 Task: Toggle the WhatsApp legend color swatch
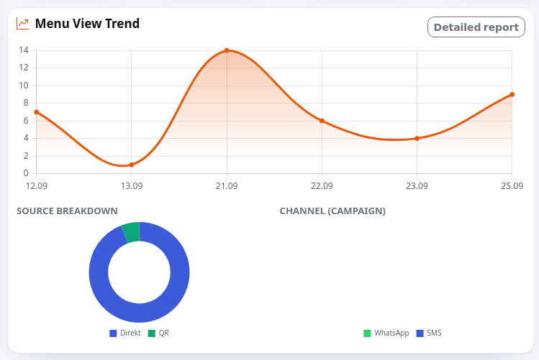[367, 333]
